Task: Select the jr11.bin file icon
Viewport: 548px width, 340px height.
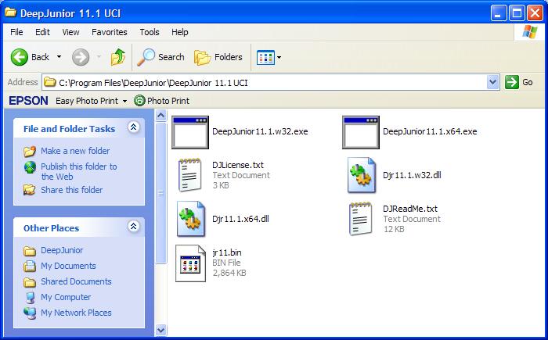Action: [x=189, y=263]
